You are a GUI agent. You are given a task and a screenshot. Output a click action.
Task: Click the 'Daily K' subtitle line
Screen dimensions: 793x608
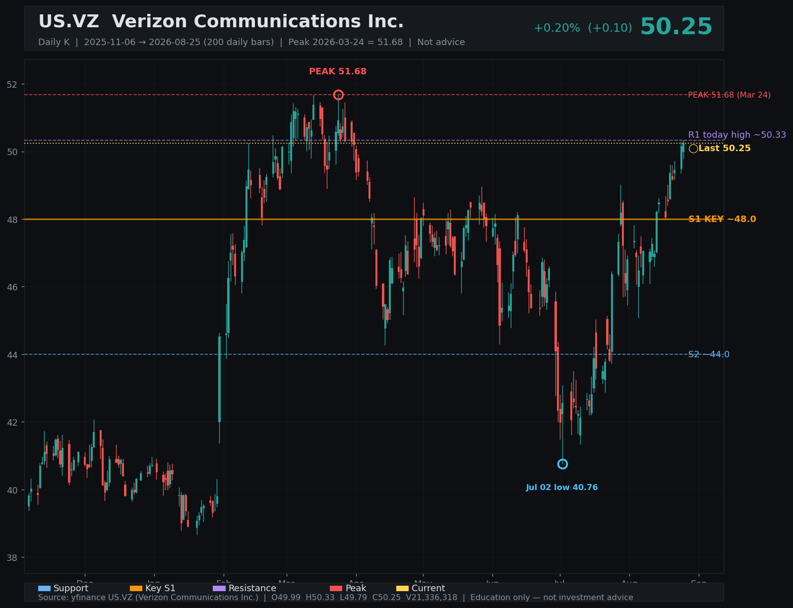pos(251,42)
